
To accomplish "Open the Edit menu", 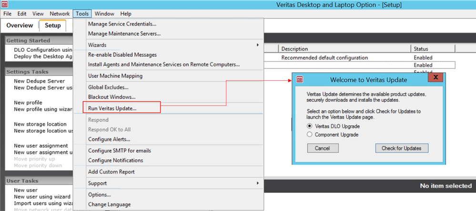I will tap(21, 14).
